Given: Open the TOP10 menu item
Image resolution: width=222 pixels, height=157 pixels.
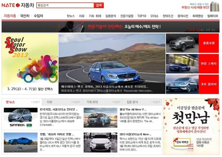Looking at the screenshot, I should [142, 16].
